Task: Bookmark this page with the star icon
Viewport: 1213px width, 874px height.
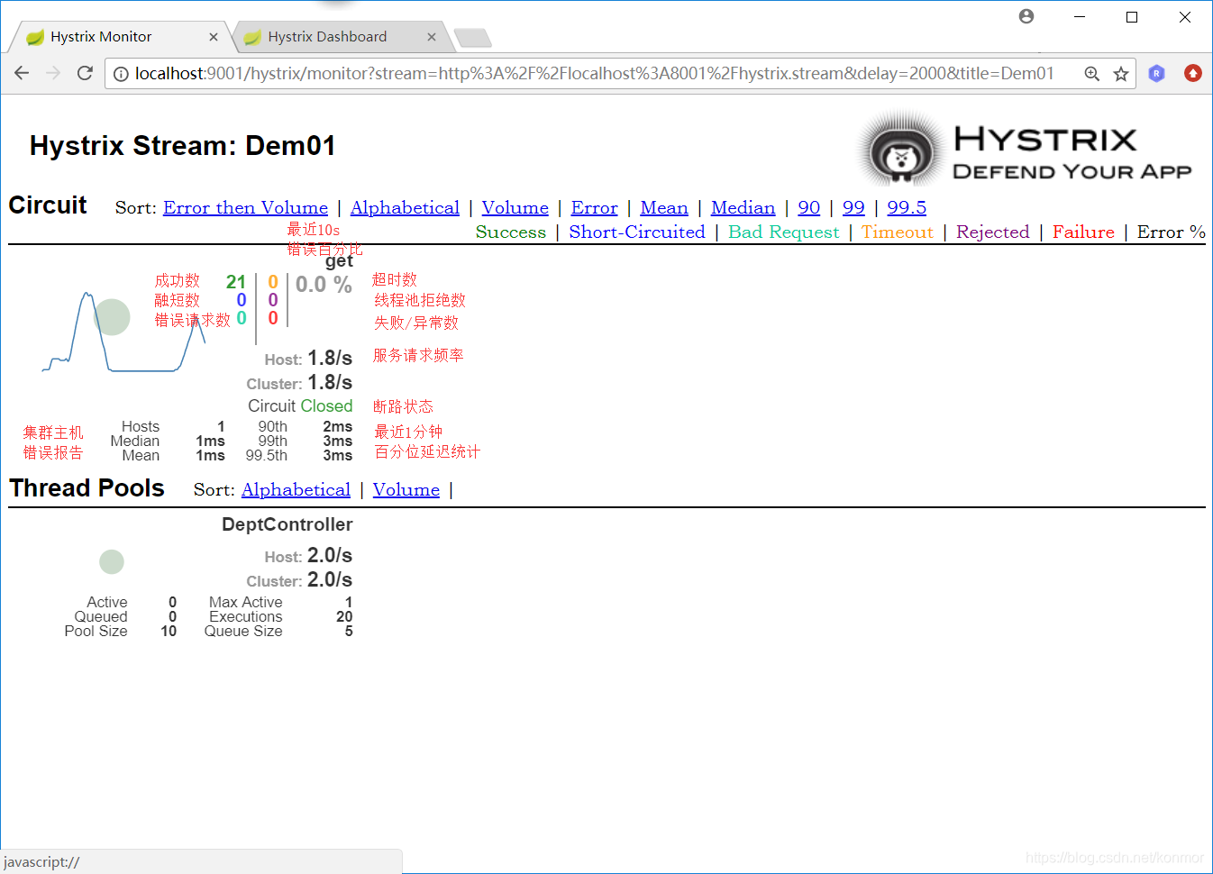Action: [1120, 74]
